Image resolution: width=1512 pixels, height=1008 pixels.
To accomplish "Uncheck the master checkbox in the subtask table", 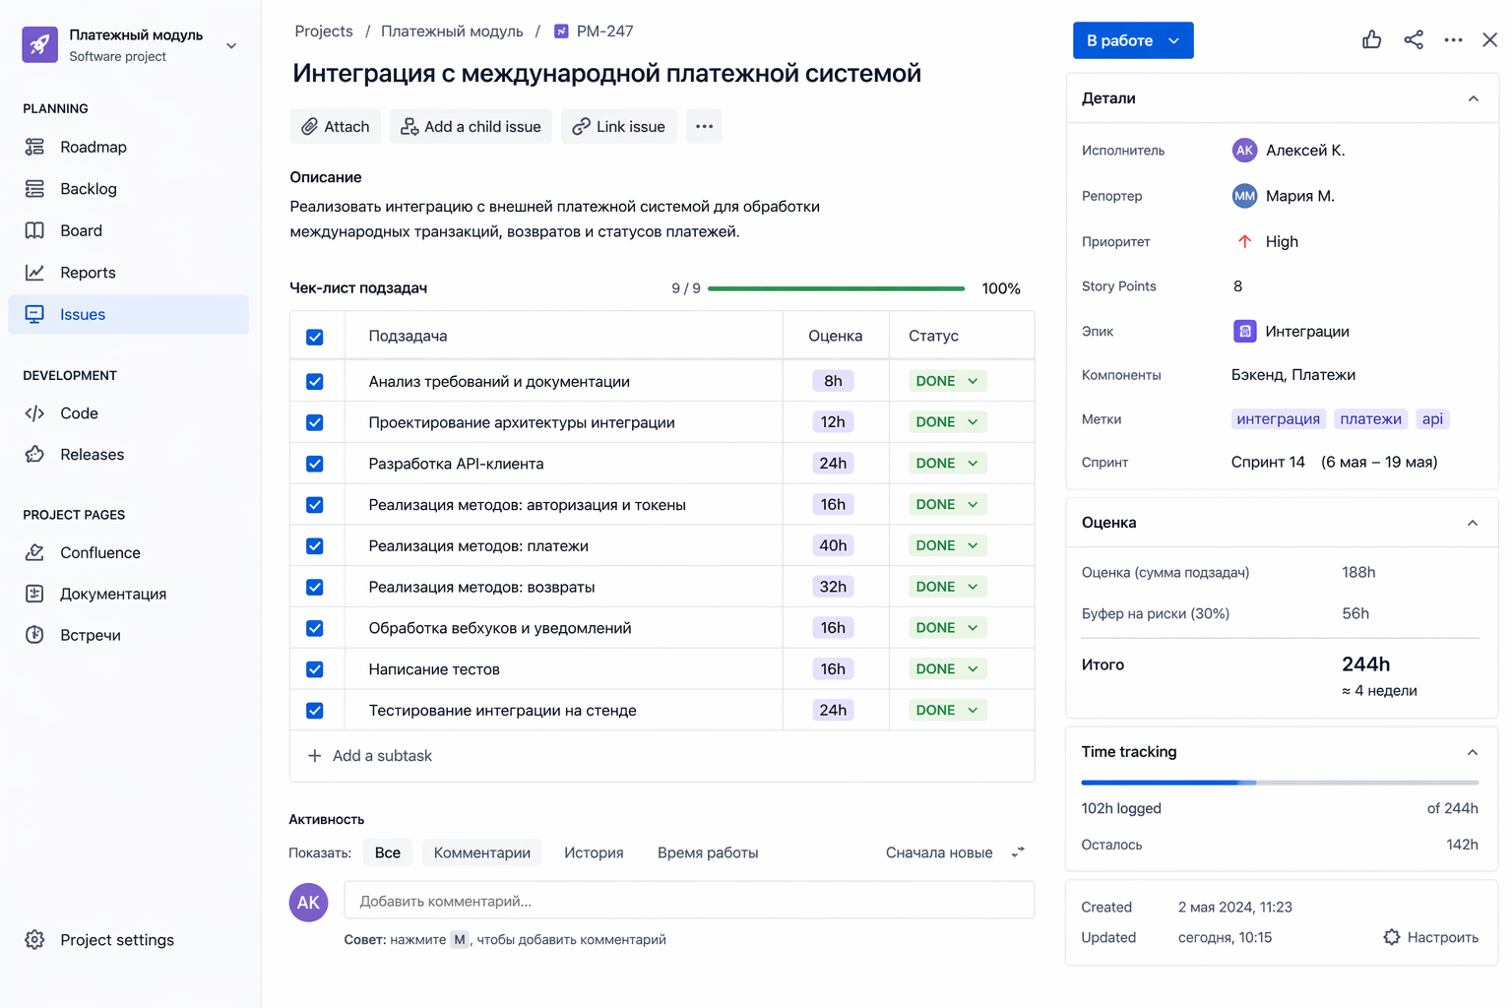I will (x=316, y=336).
